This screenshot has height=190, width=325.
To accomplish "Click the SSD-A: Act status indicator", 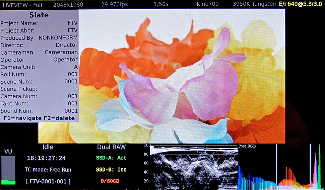I will pos(111,158).
